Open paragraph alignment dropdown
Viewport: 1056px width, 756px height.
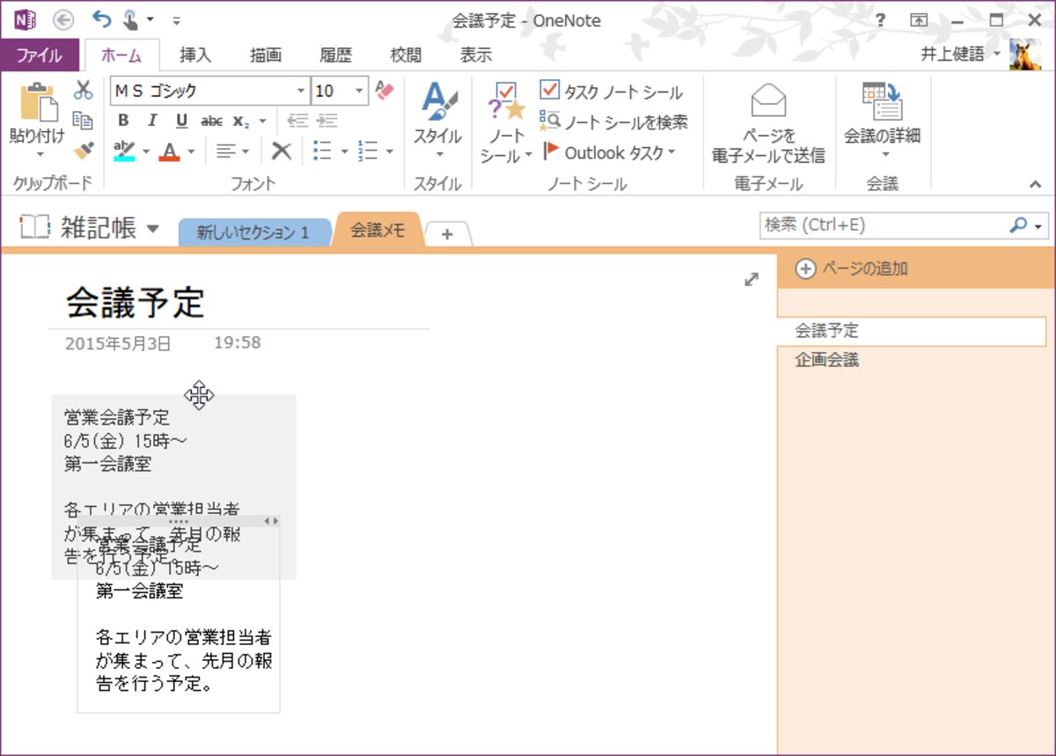pos(233,151)
